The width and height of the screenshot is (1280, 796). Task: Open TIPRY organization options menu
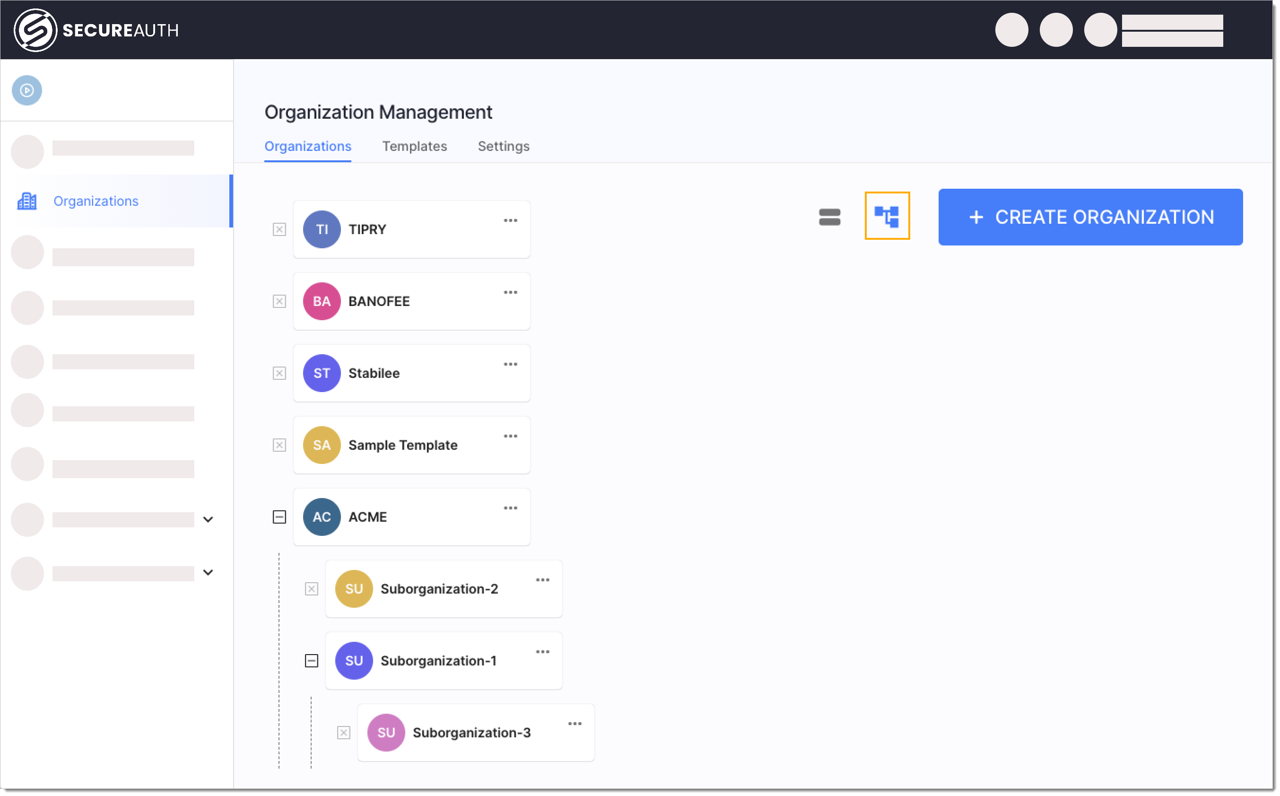pyautogui.click(x=510, y=221)
